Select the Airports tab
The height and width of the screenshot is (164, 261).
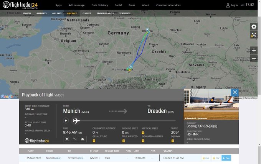click(x=41, y=13)
